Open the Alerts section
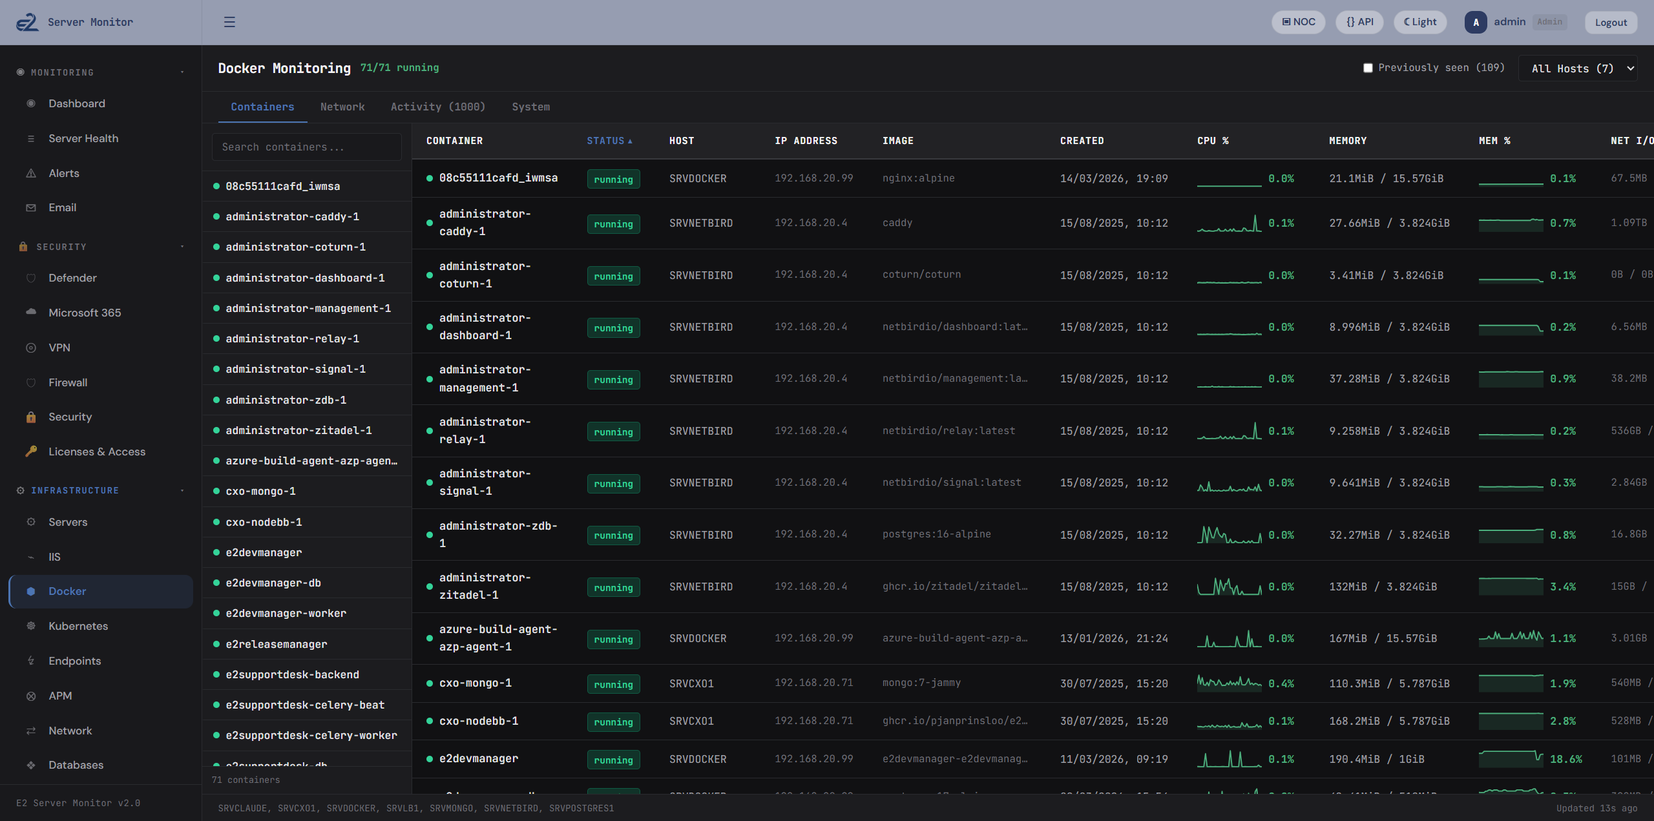This screenshot has height=821, width=1654. (63, 173)
